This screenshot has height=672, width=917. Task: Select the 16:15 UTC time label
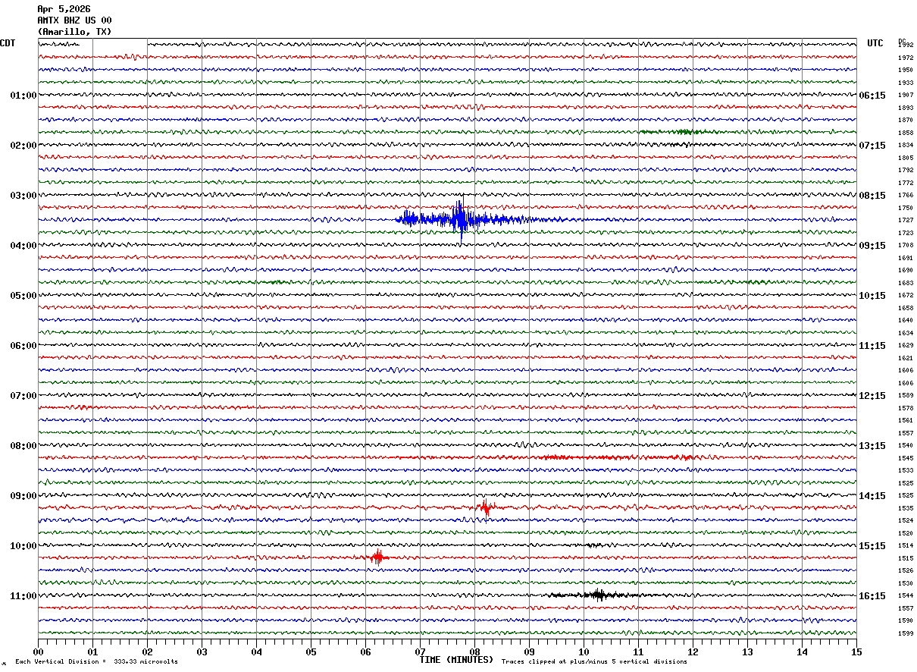tap(872, 596)
